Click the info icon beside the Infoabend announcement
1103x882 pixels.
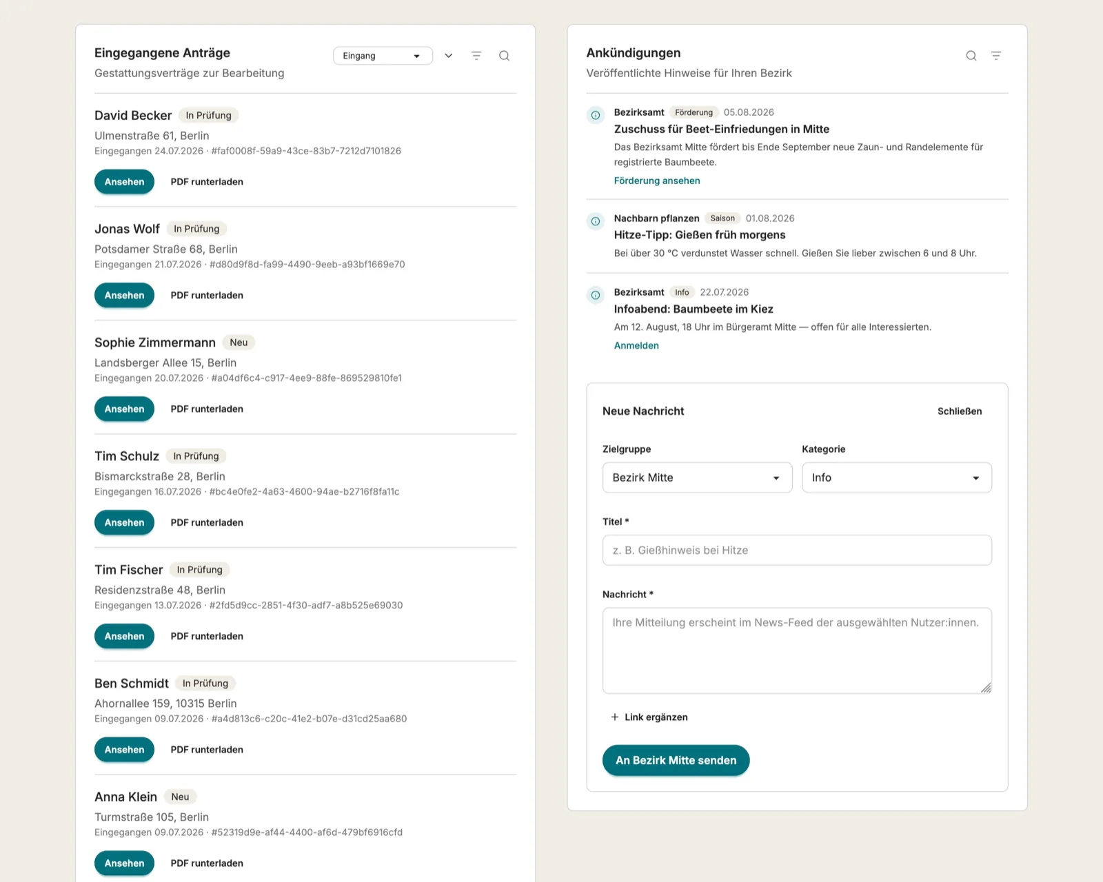[x=596, y=295]
